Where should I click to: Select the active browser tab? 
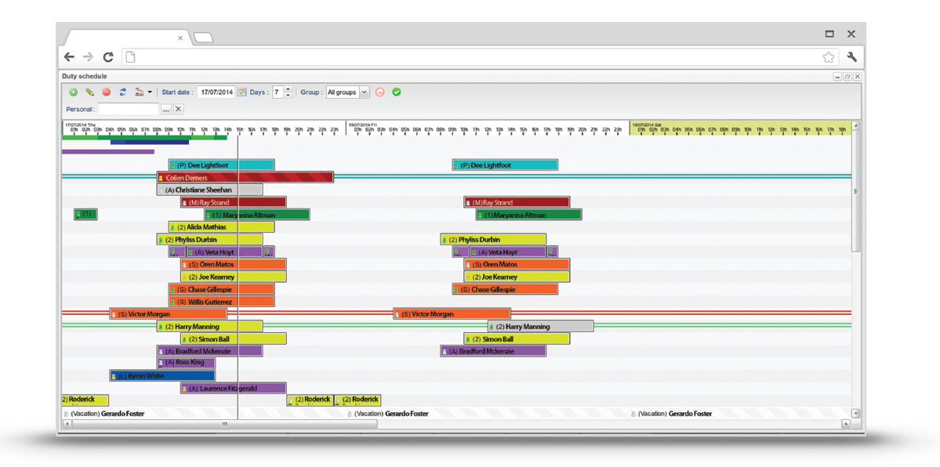click(125, 37)
